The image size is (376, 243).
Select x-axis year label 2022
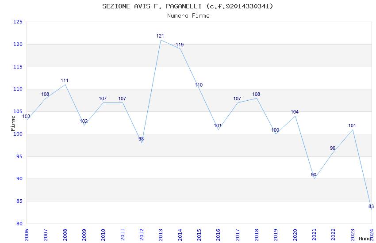click(334, 235)
